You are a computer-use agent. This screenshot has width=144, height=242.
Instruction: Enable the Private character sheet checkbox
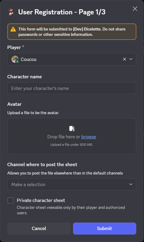pos(10,200)
